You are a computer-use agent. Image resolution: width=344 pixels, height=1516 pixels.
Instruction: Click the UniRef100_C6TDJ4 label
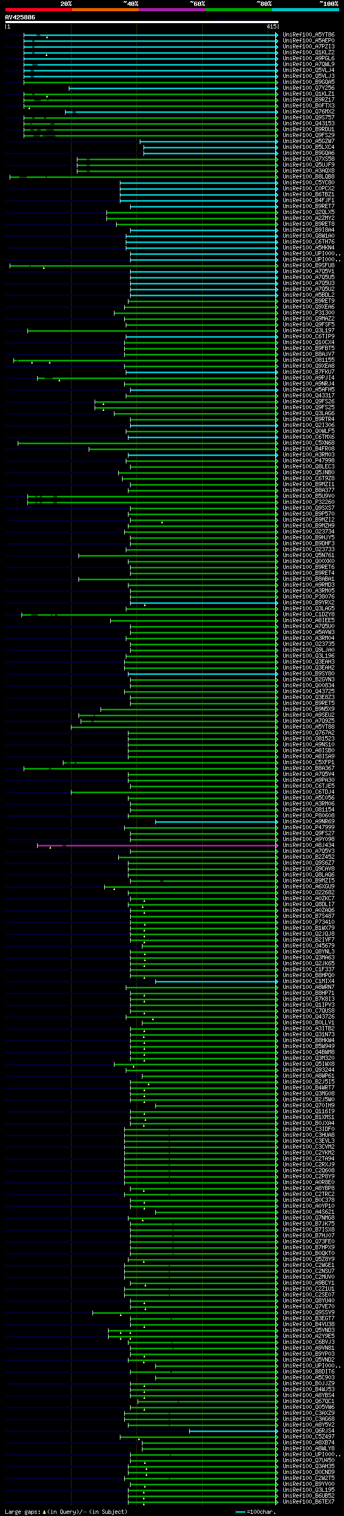point(308,792)
